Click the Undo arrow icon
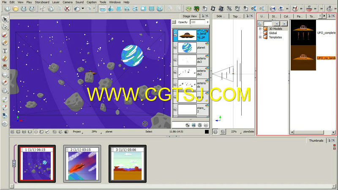This screenshot has width=338, height=190. [x=77, y=8]
